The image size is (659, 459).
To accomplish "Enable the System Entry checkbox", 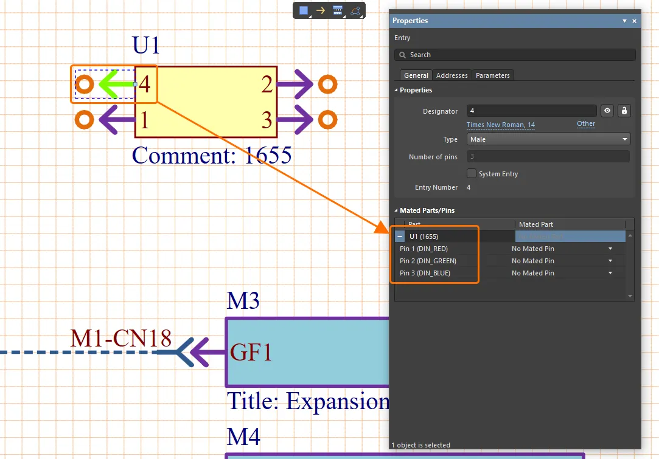I will click(471, 174).
